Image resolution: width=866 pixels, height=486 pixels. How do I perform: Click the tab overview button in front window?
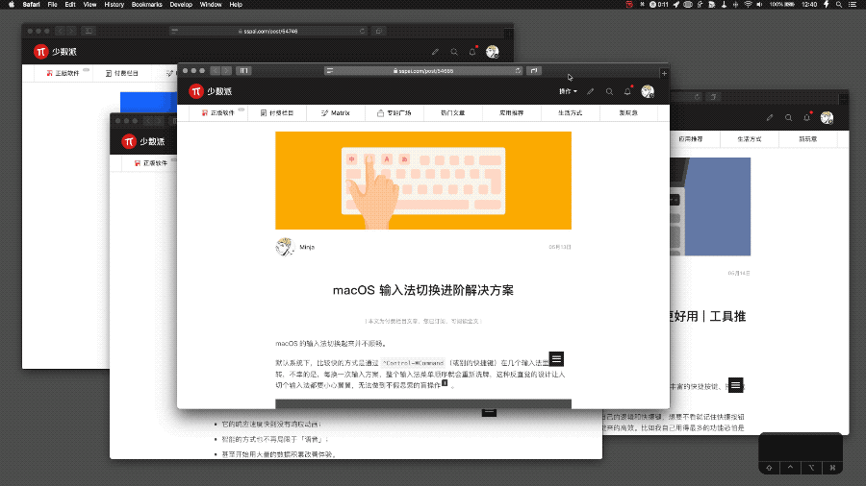pyautogui.click(x=533, y=71)
